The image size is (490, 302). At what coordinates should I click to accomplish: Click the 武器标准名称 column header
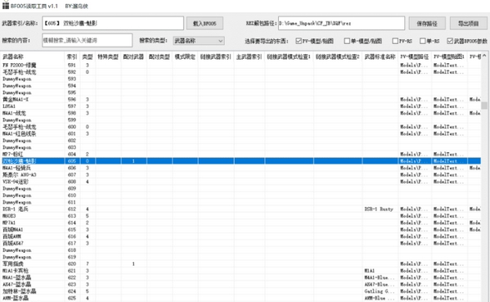(x=380, y=56)
